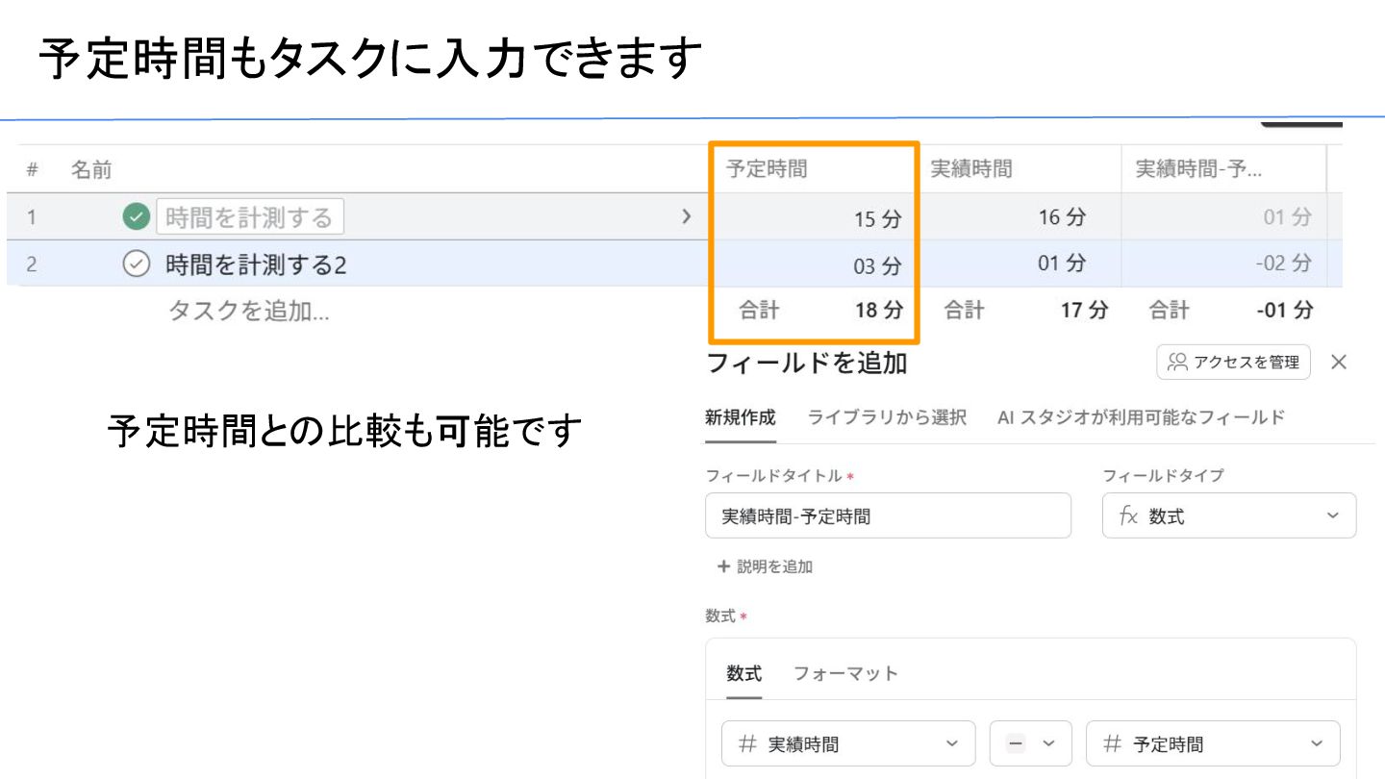Switch to ライブラリから選択 tab

pos(886,417)
